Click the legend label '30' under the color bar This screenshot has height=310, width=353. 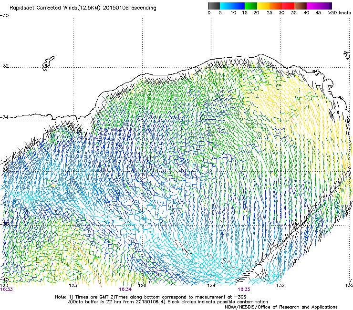tap(281, 13)
